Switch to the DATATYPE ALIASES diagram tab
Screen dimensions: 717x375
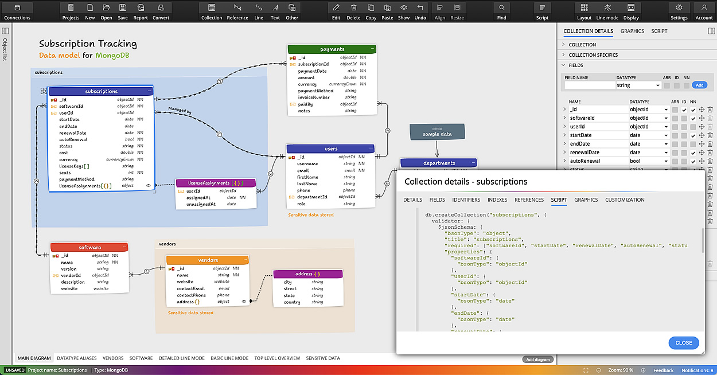pos(77,358)
